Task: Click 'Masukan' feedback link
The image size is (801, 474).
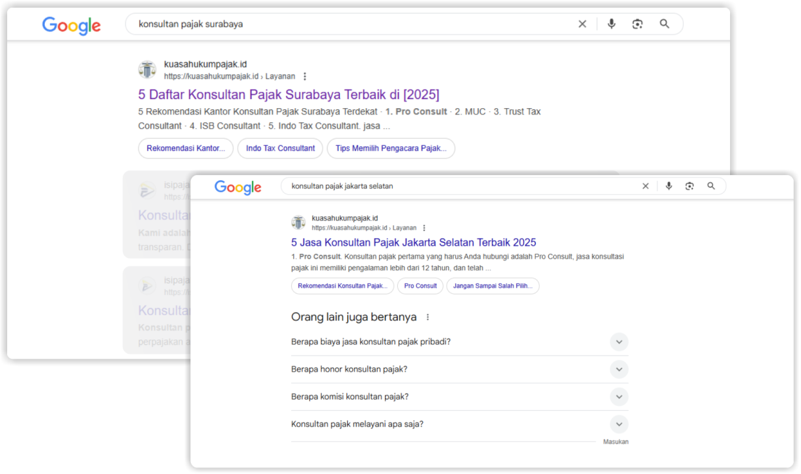Action: [615, 442]
